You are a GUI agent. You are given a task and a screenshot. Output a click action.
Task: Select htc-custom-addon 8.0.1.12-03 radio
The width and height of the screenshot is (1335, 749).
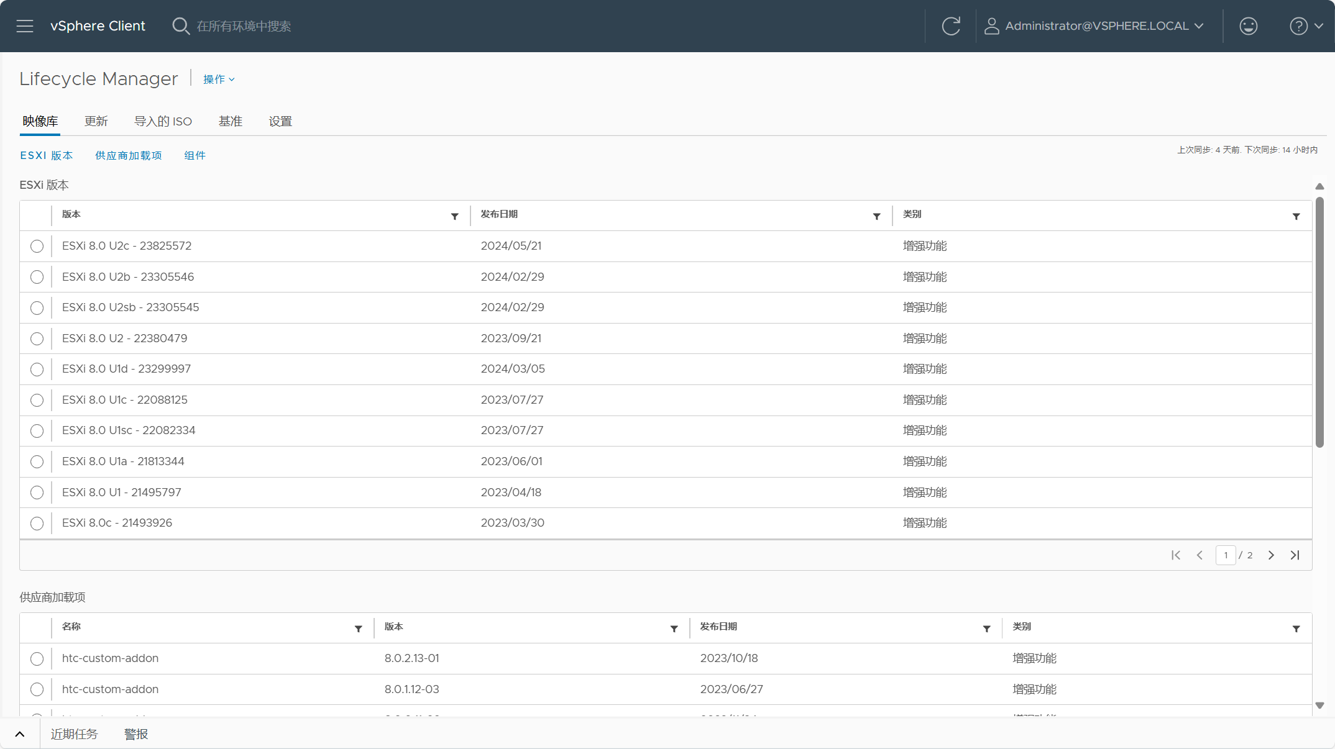tap(37, 689)
